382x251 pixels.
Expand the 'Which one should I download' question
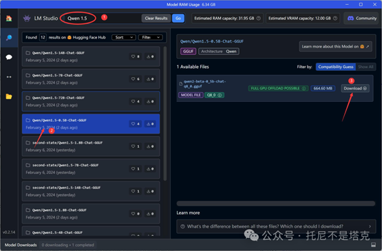point(276,226)
